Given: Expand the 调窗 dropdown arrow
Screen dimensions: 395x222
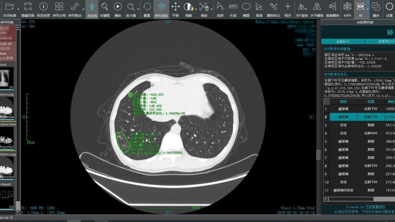Looking at the screenshot, I should tap(196, 9).
